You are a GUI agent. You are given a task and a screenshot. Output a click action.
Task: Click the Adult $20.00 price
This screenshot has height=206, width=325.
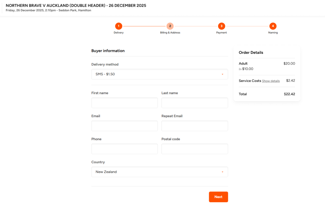tap(289, 63)
